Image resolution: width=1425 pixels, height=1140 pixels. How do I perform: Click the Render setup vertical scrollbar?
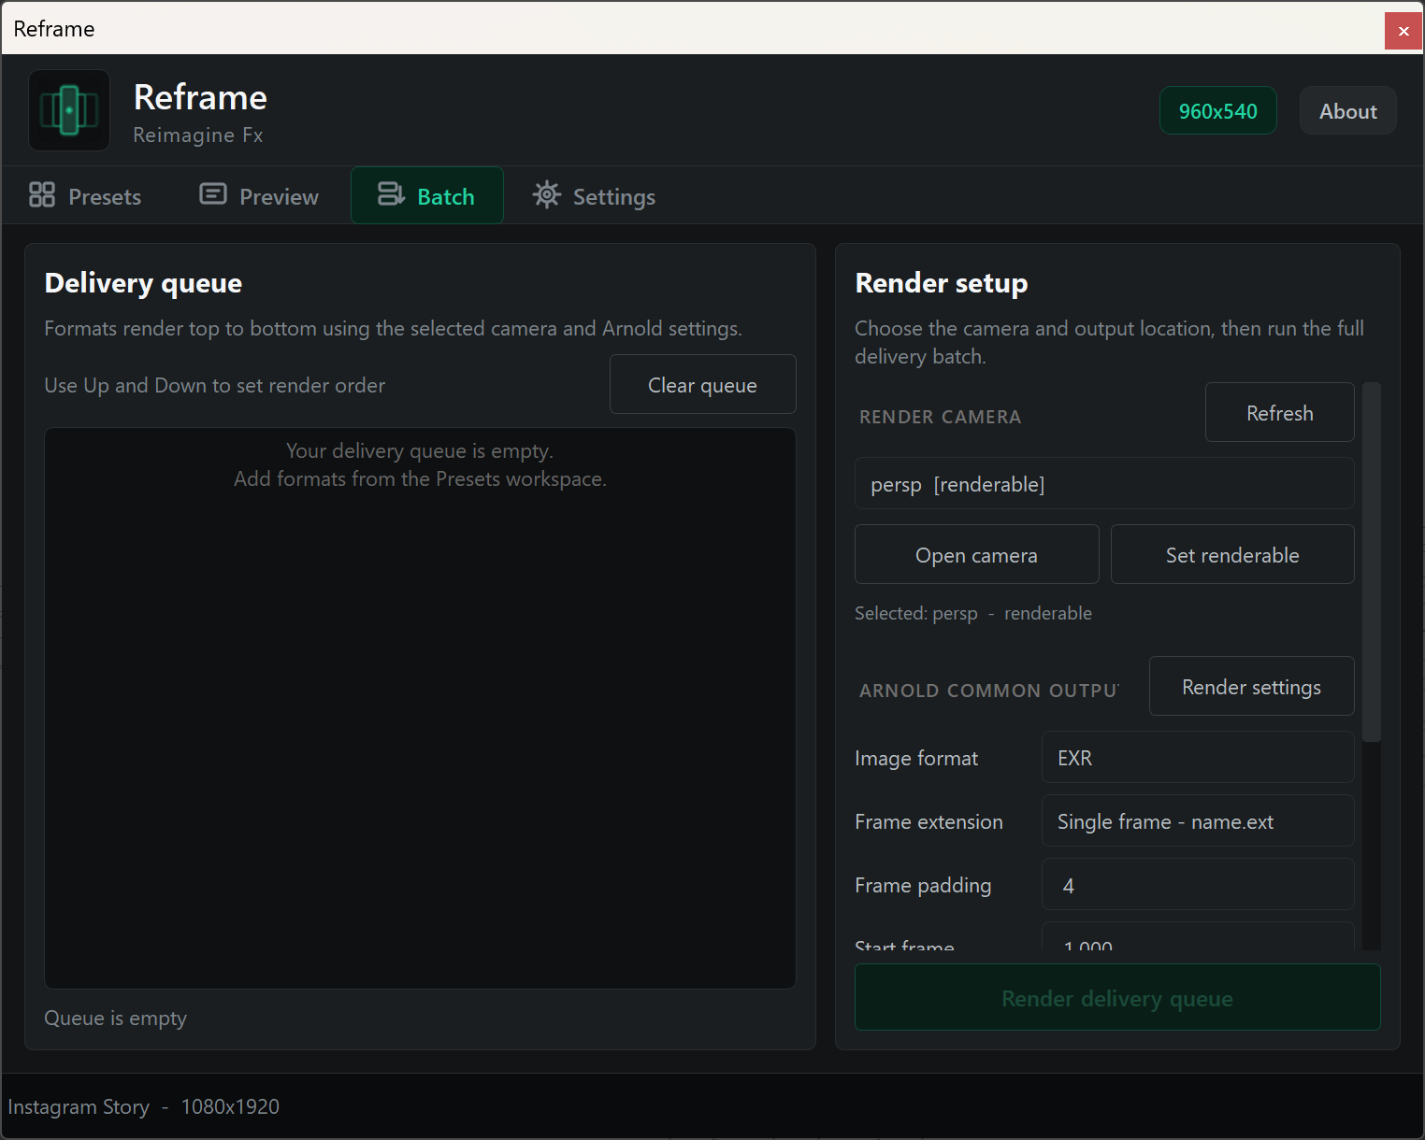point(1372,562)
